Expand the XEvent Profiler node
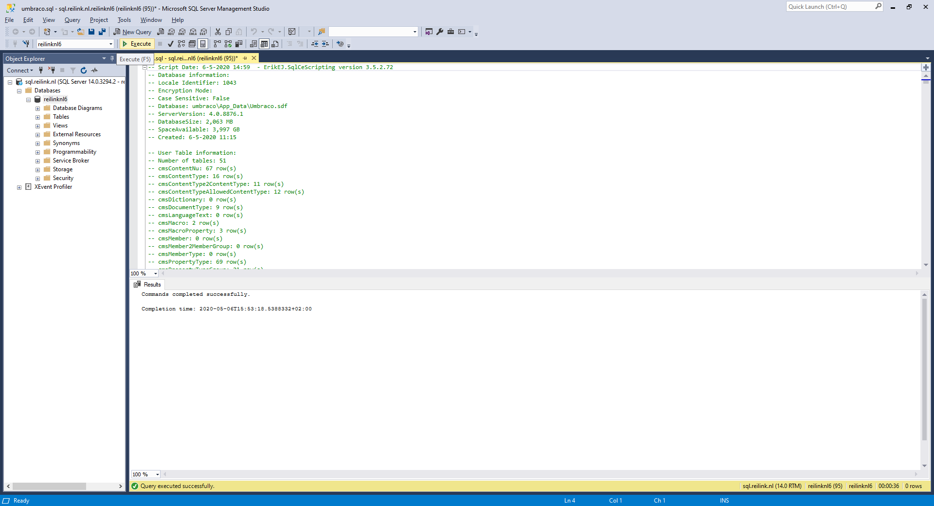This screenshot has height=506, width=934. [x=19, y=187]
